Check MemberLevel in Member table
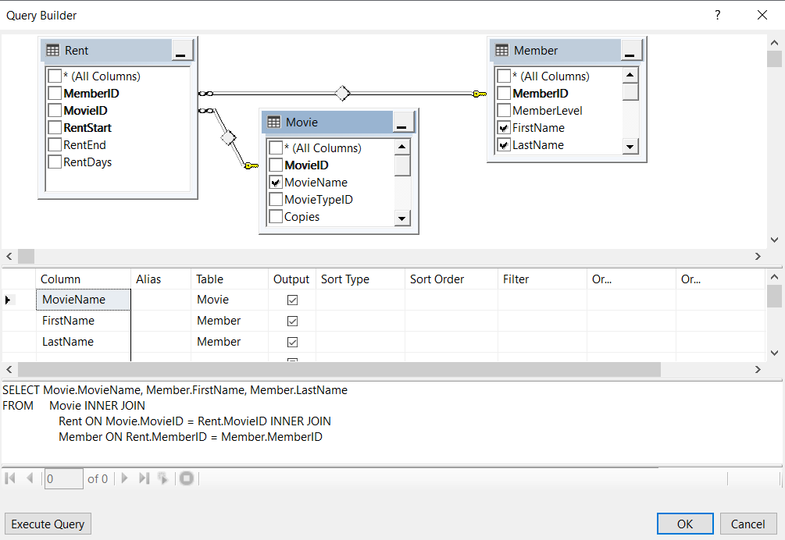 [x=504, y=111]
